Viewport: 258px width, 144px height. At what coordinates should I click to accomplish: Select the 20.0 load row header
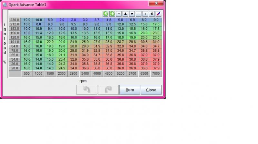click(x=15, y=68)
